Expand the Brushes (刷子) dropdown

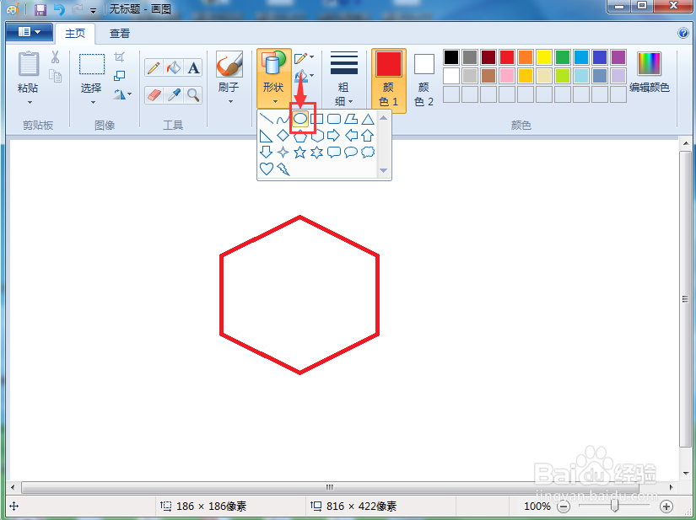pos(230,102)
